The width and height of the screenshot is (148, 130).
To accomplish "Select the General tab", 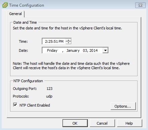I will tap(15, 14).
